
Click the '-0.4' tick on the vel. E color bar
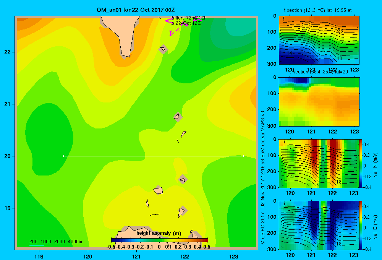click(367, 249)
